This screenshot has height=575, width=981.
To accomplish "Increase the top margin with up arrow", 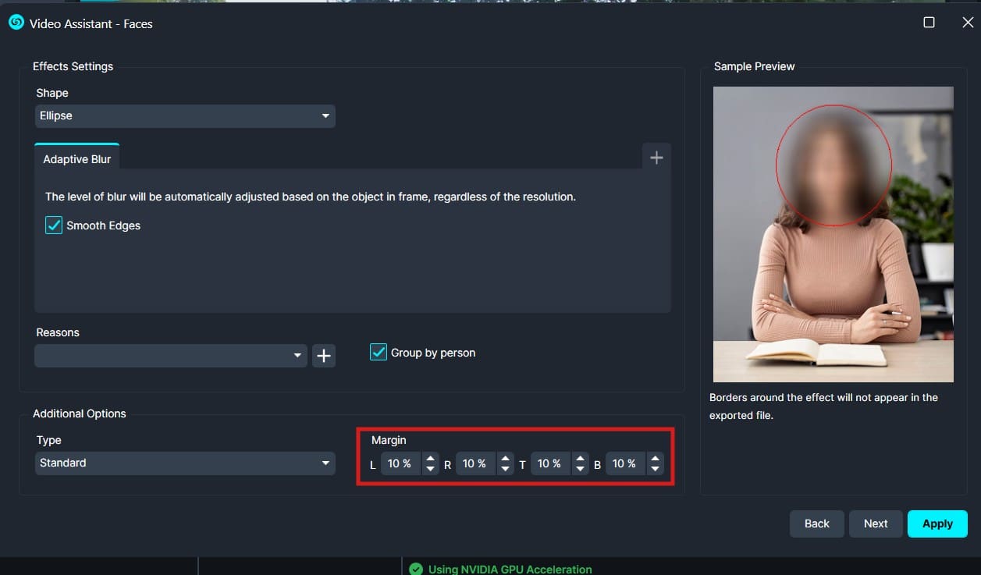I will 580,459.
